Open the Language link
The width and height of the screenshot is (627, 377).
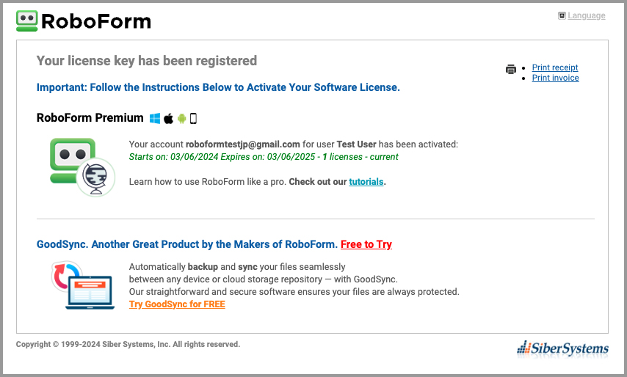point(586,15)
